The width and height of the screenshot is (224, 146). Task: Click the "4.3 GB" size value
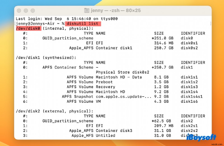pos(161,101)
